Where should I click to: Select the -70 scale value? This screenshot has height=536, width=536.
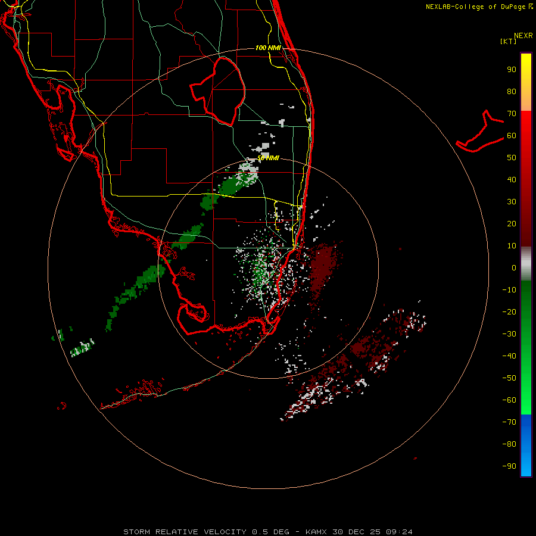coord(509,422)
